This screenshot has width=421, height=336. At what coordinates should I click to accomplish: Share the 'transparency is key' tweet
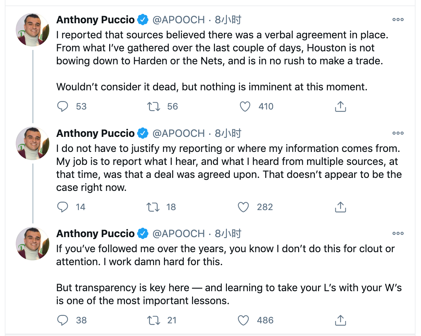coord(340,320)
